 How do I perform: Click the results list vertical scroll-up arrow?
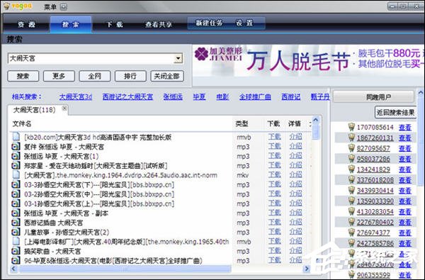(316, 120)
